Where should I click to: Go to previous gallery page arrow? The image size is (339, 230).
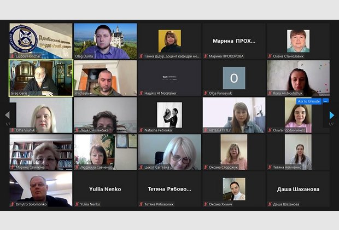pyautogui.click(x=7, y=115)
